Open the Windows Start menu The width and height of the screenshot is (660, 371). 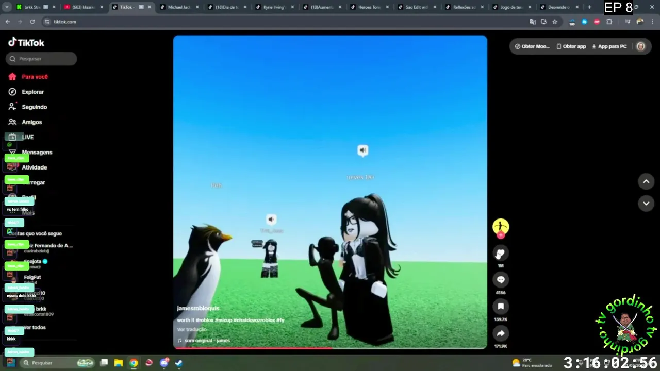11,363
